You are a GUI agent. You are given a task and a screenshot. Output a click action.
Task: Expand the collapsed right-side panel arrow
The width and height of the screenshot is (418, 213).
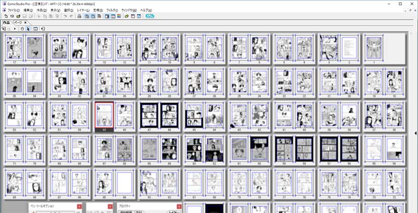pos(416,133)
